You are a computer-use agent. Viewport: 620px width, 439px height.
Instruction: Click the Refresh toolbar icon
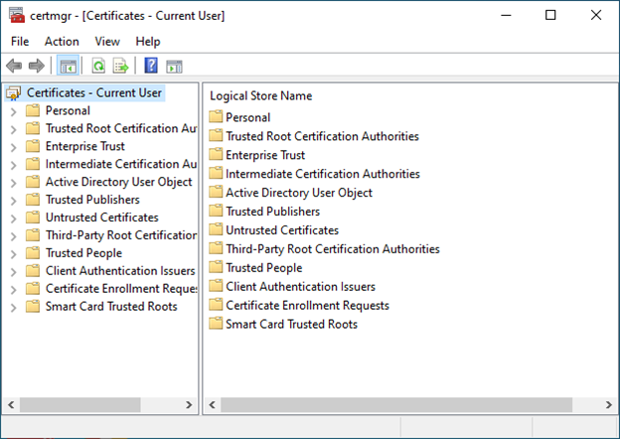98,67
